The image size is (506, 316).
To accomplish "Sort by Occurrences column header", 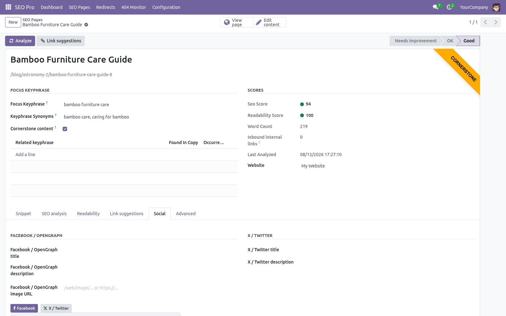I will (x=214, y=143).
